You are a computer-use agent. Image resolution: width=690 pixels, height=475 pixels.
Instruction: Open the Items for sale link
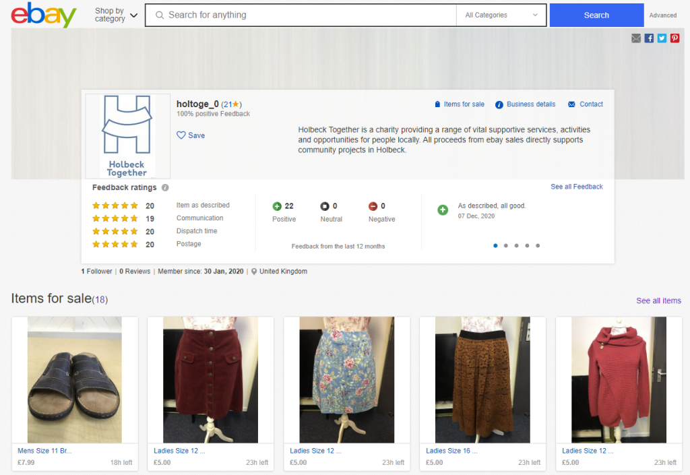pos(464,104)
